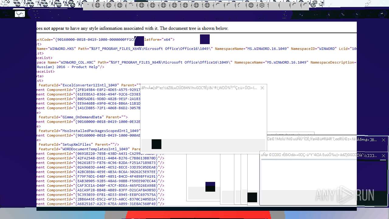This screenshot has width=389, height=219.
Task: Click the MsoInstalledPackagesScopedIntl_1049 feature line
Action: click(89, 131)
